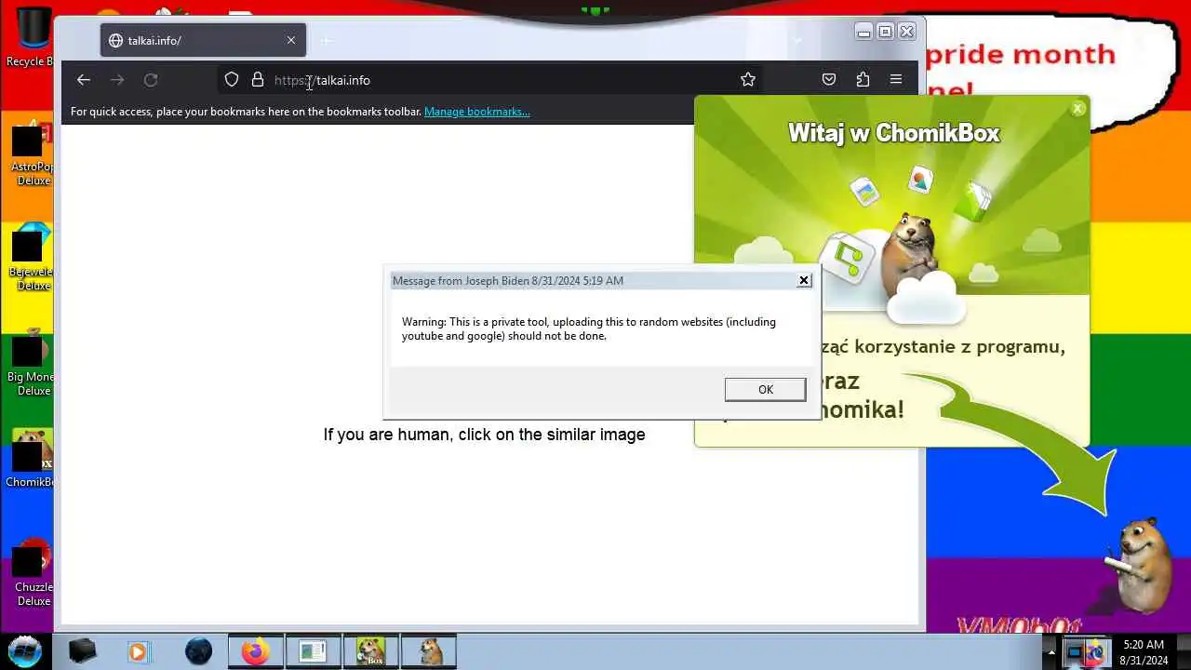
Task: Open the clock showing 5:20 AM
Action: coord(1144,651)
